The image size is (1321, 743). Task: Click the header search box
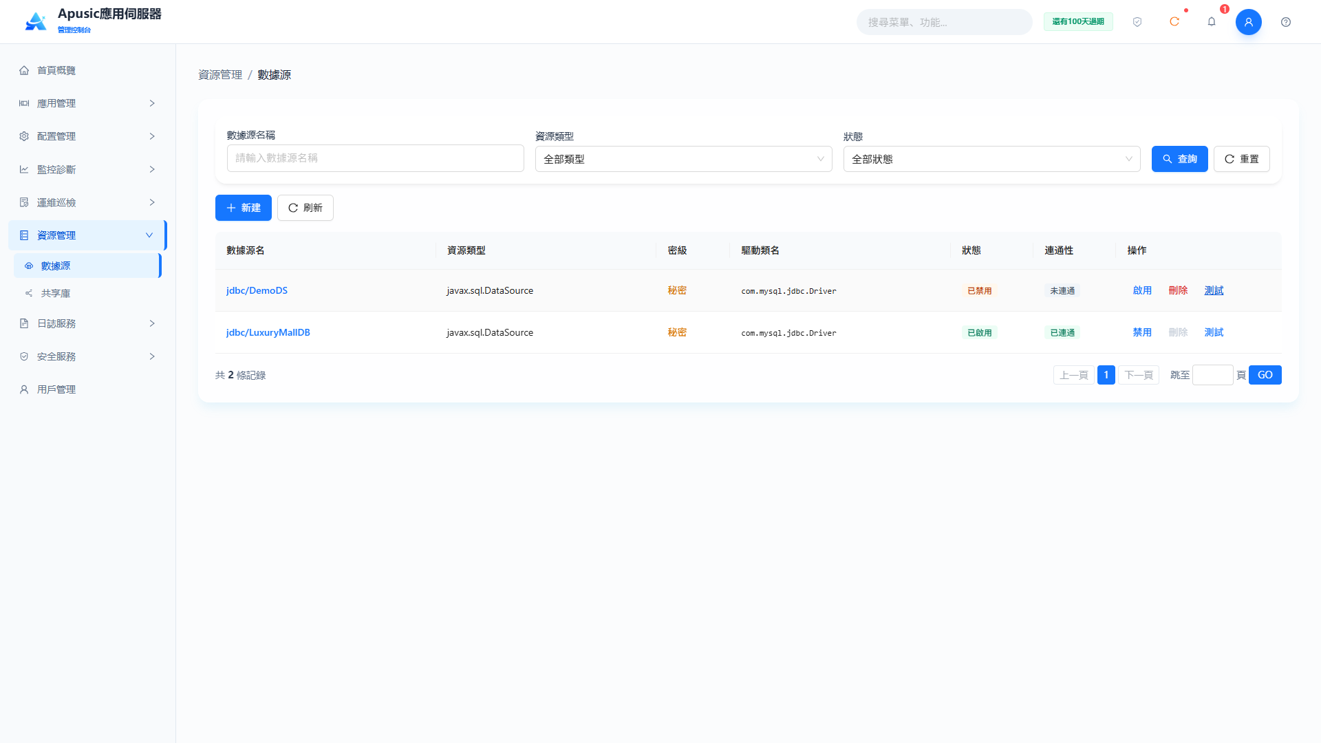point(945,22)
